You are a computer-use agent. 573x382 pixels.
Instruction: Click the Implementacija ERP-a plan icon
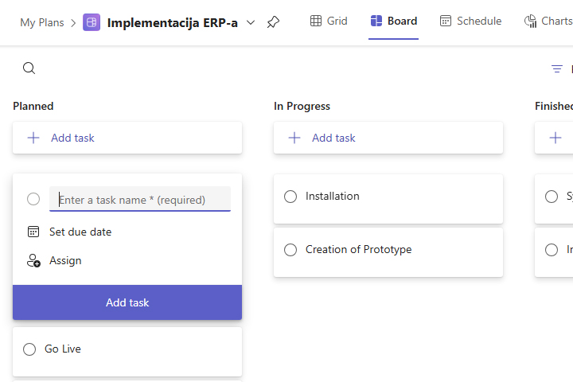pos(92,22)
